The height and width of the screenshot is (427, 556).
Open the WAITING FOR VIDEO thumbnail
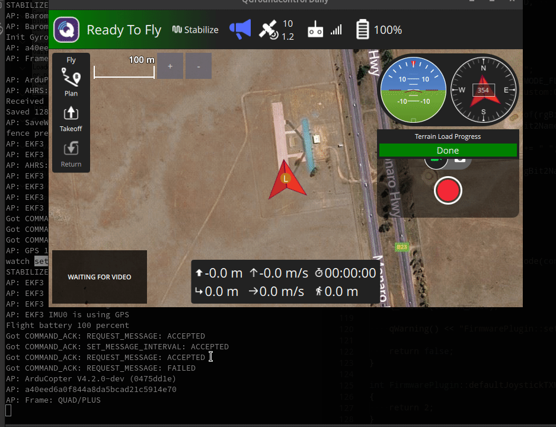(100, 277)
